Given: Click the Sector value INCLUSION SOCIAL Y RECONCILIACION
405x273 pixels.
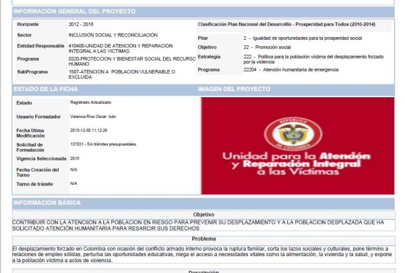Looking at the screenshot, I should (x=113, y=35).
